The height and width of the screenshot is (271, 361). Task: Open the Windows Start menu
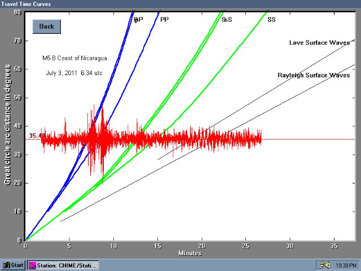13,265
